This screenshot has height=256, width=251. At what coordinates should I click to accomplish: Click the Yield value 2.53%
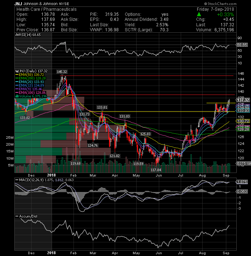click(x=162, y=25)
